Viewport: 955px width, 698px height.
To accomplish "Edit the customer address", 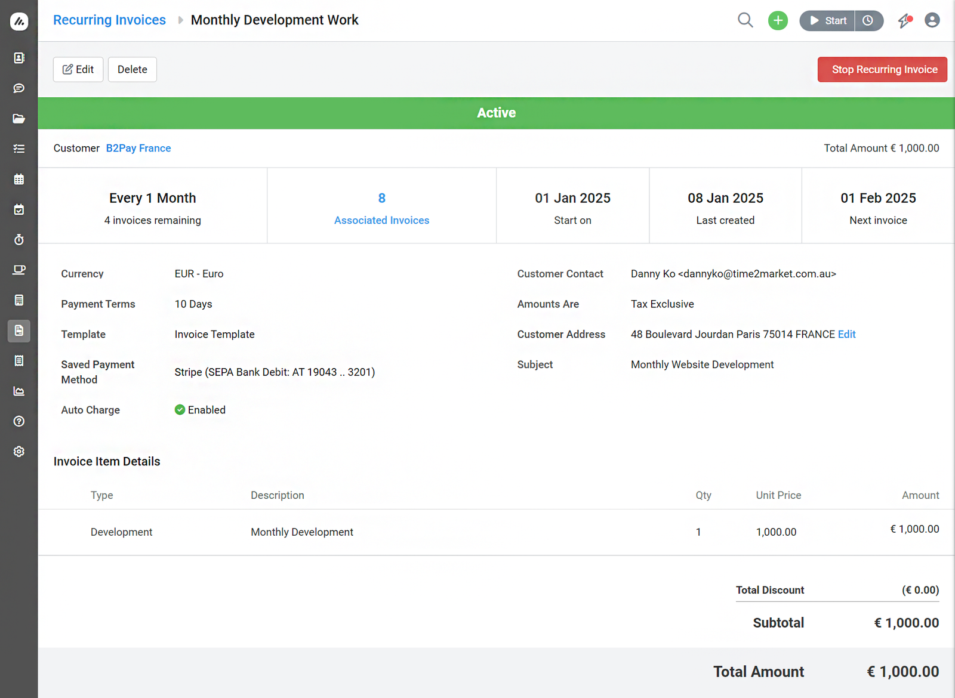I will [x=846, y=335].
